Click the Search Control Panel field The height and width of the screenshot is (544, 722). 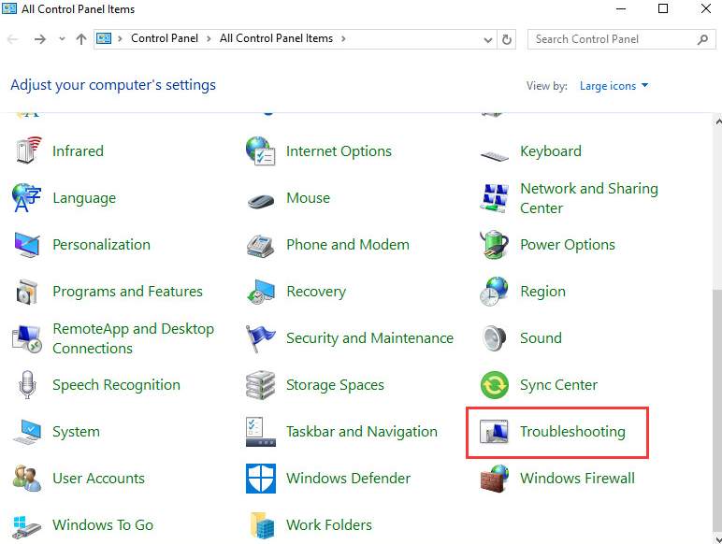coord(622,39)
